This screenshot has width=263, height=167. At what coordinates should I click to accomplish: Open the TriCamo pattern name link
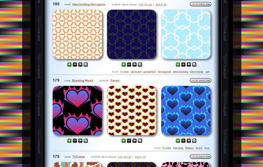[78, 157]
